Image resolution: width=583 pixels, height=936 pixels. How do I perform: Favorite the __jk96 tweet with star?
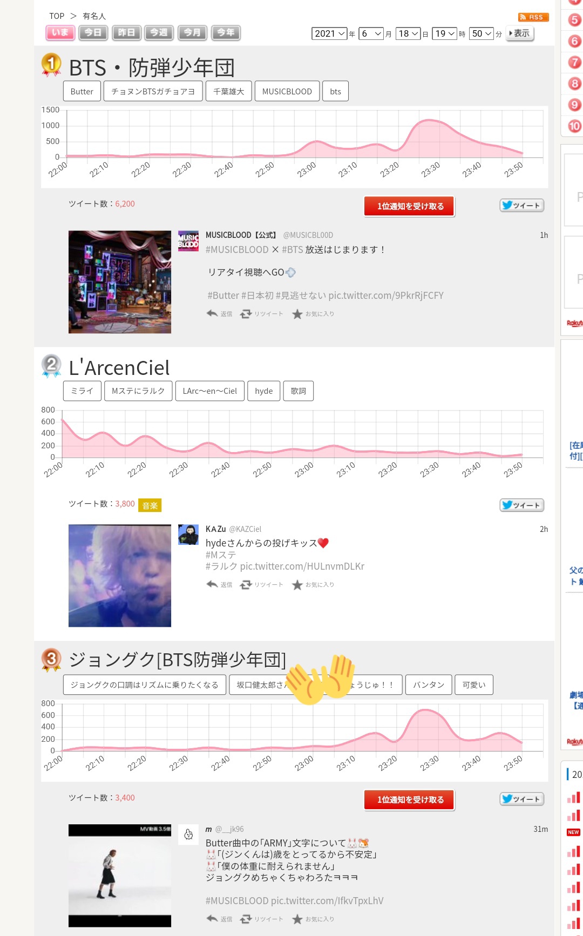point(313,919)
